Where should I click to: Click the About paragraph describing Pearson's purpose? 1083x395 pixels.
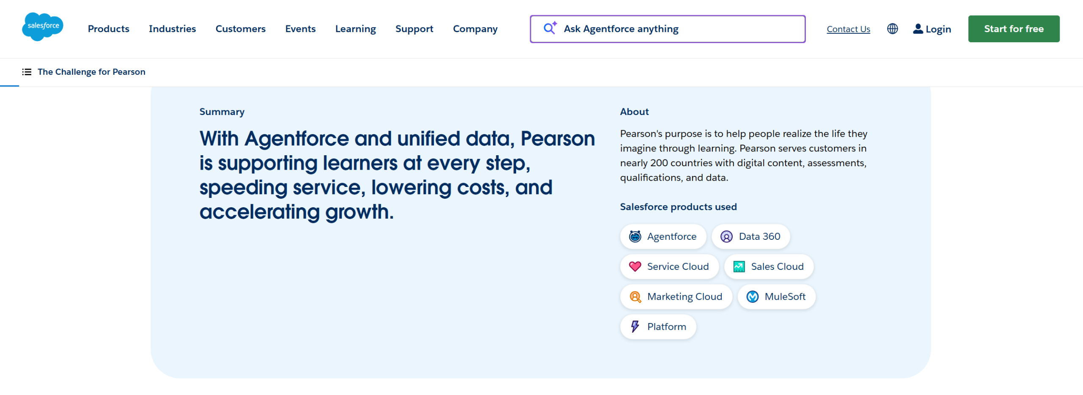tap(743, 156)
